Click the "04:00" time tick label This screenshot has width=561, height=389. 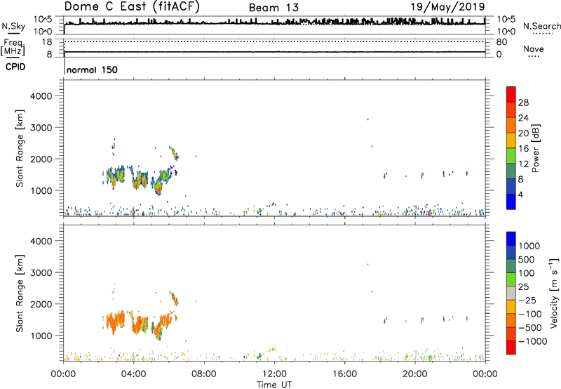[133, 374]
